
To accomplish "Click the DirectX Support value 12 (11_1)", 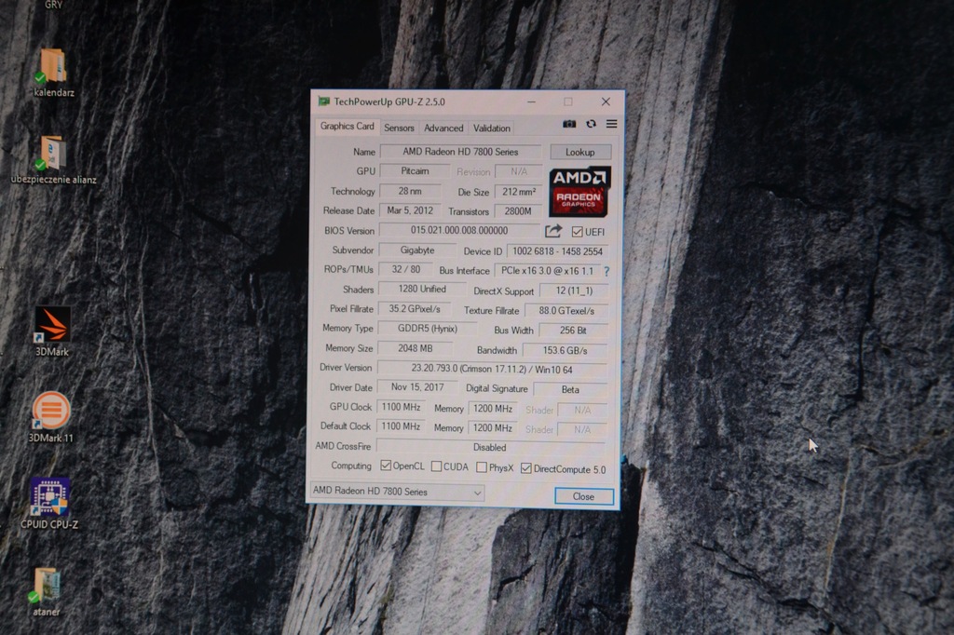I will (x=574, y=290).
